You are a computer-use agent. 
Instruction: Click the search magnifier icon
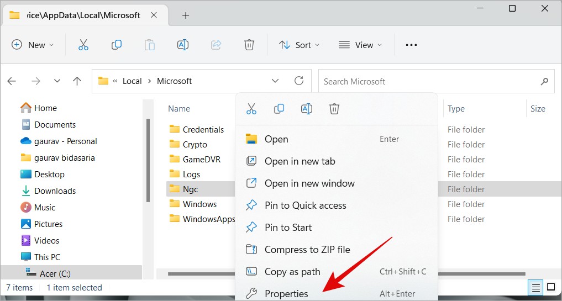[x=544, y=81]
